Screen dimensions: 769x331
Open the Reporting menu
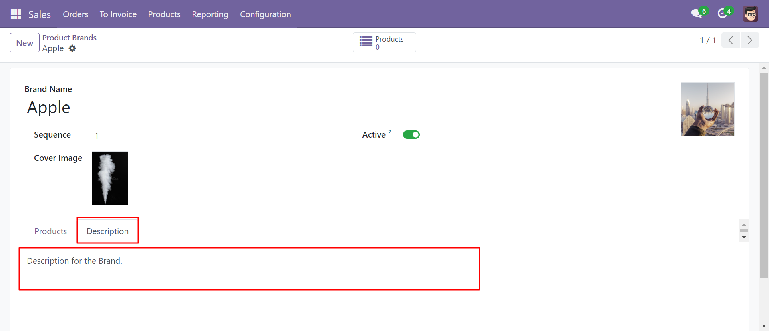pos(210,14)
